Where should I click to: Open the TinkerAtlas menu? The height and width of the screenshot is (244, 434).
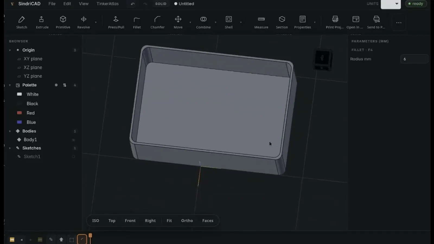click(107, 4)
